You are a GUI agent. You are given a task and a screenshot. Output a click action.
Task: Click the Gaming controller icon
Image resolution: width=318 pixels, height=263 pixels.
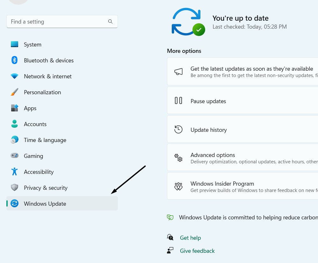coord(14,156)
